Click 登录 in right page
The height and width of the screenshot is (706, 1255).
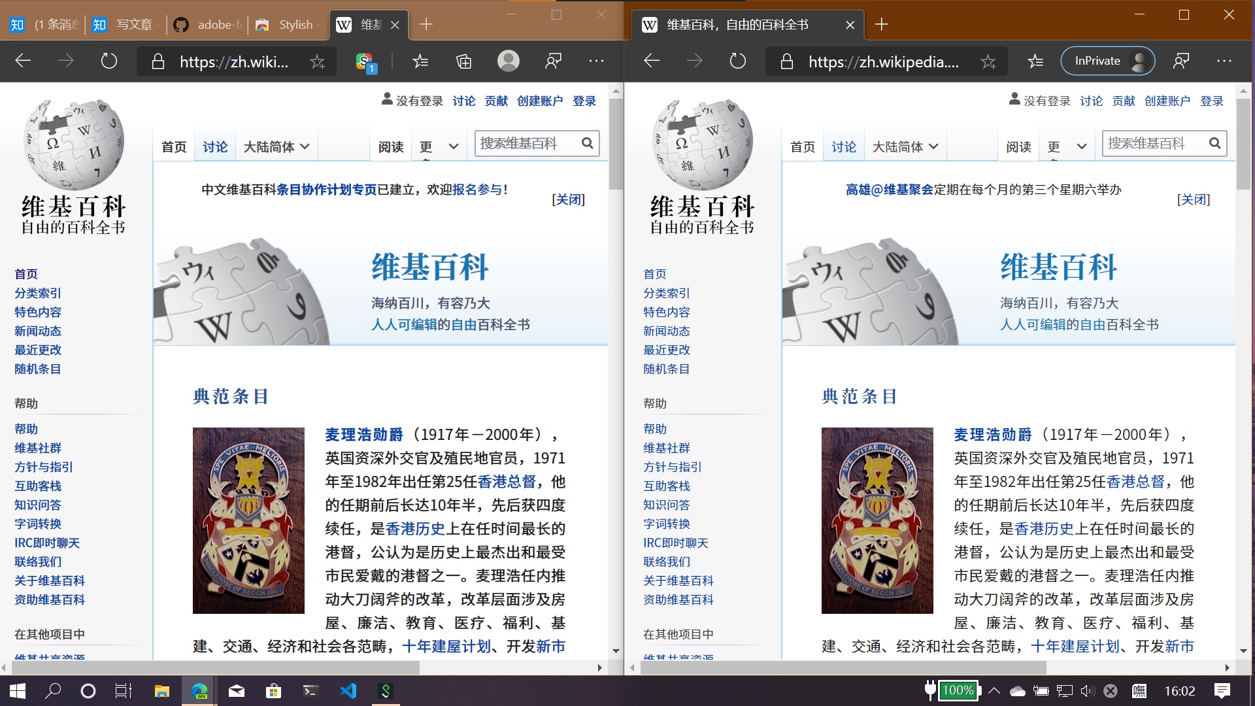pos(1212,101)
